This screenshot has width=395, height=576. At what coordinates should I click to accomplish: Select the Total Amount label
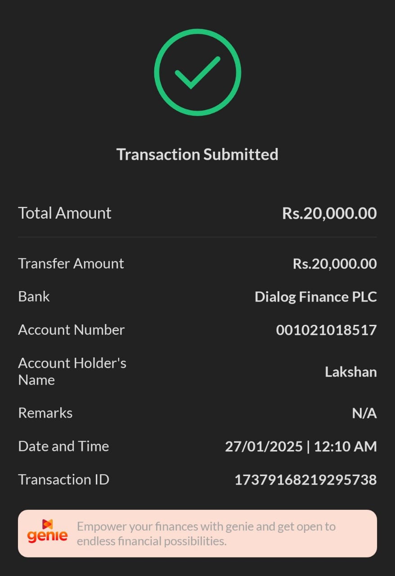click(x=65, y=213)
